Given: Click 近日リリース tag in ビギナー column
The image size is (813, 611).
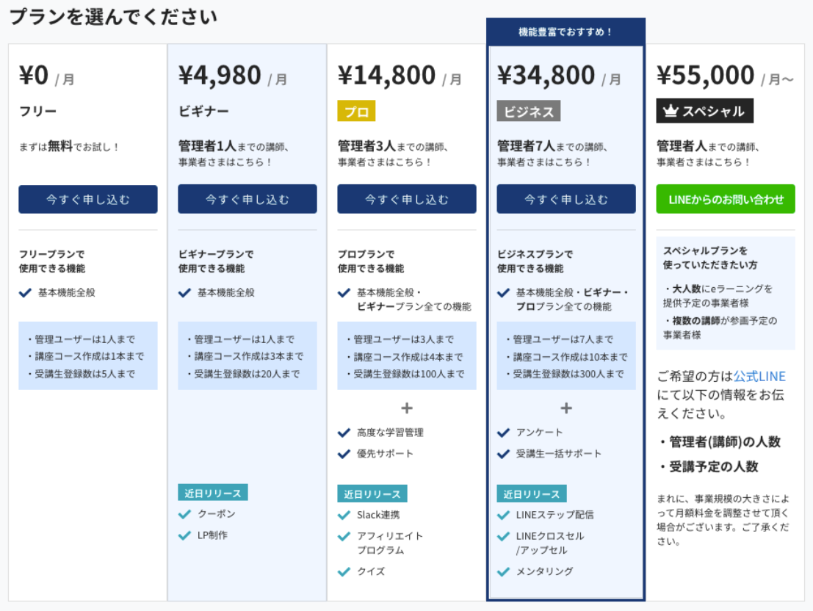Looking at the screenshot, I should (x=212, y=493).
